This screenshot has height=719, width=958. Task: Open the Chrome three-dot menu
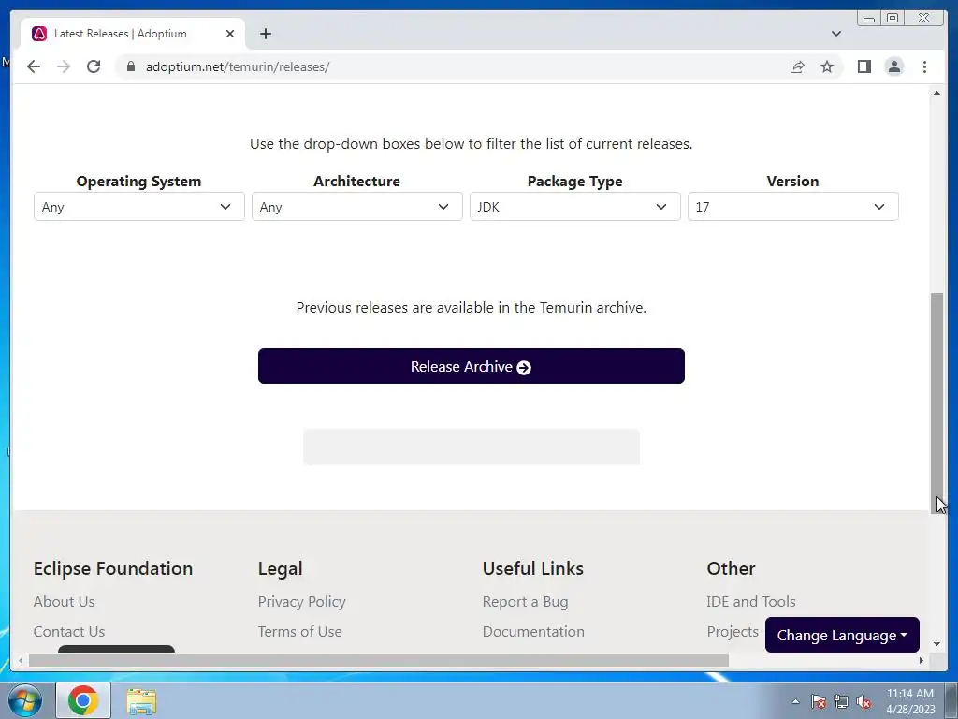pos(924,66)
